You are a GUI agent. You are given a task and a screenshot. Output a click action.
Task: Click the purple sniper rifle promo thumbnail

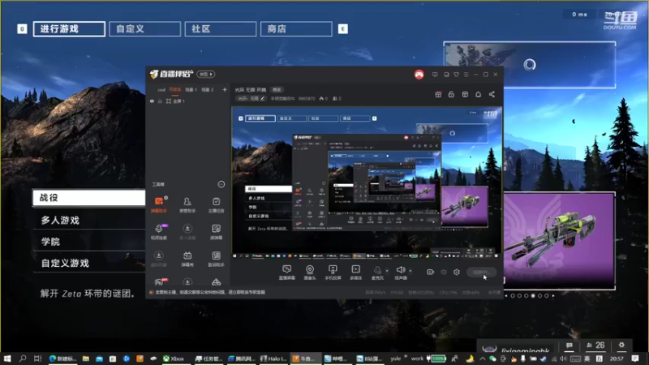(x=559, y=240)
